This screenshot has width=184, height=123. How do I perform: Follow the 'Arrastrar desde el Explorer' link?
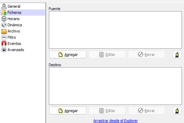pyautogui.click(x=115, y=121)
